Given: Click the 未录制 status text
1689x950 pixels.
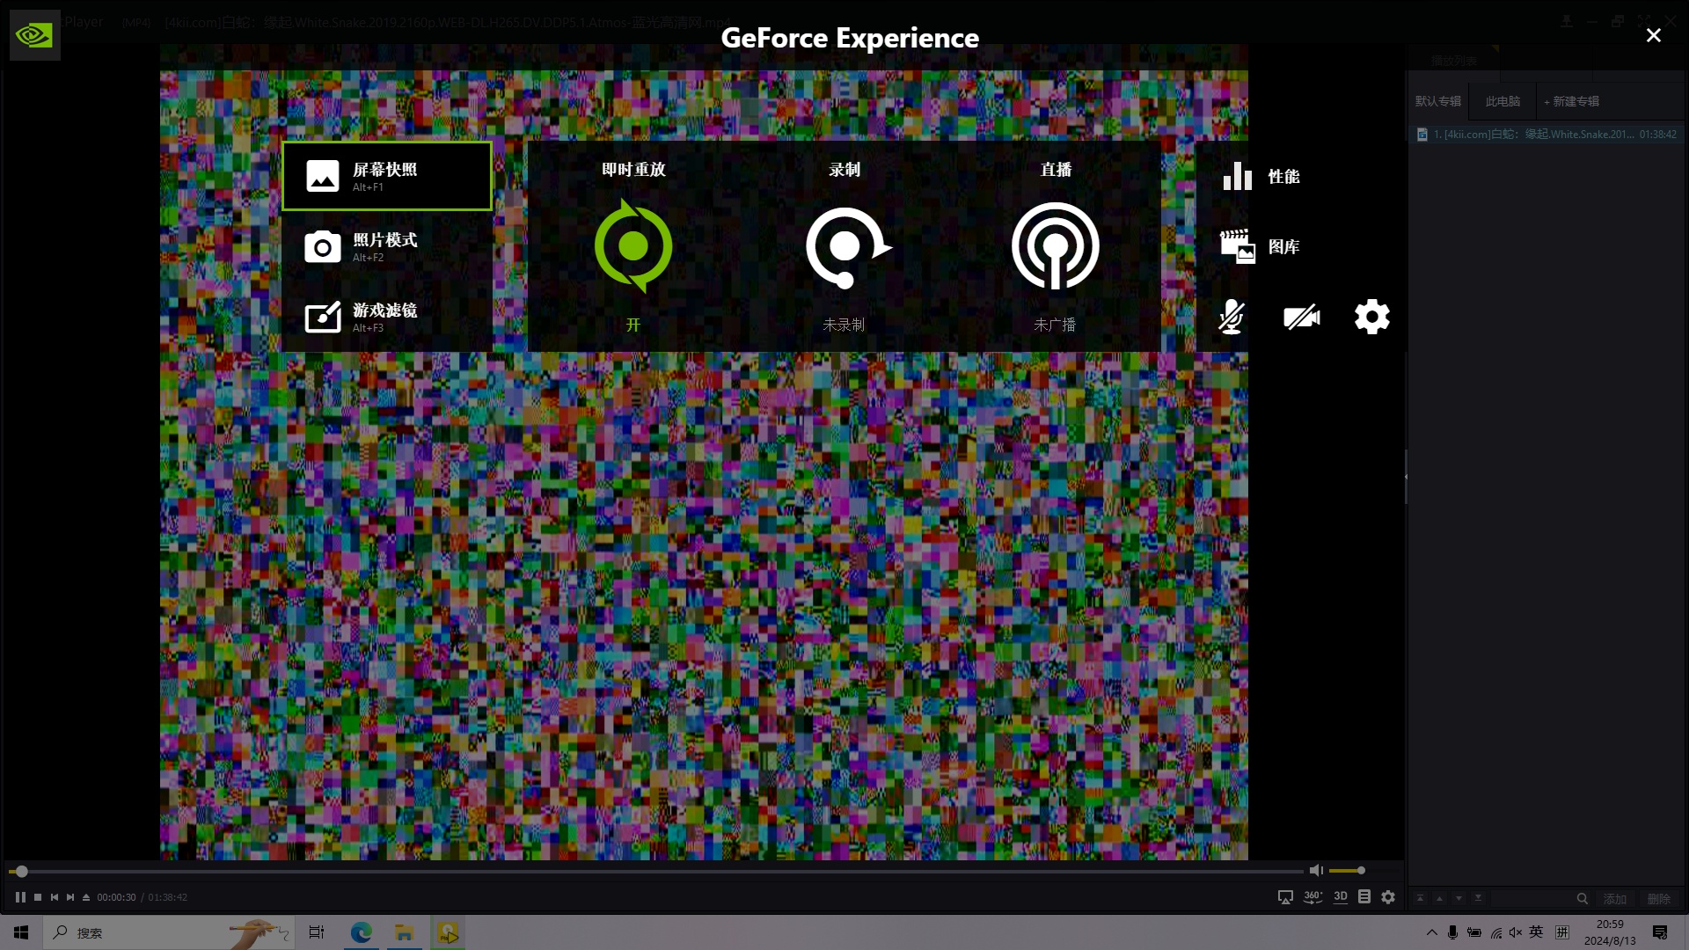Looking at the screenshot, I should pos(844,325).
